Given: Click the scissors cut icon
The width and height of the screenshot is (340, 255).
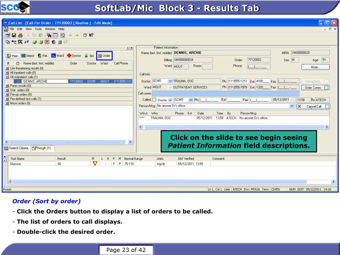Looking at the screenshot, I should point(28,35).
